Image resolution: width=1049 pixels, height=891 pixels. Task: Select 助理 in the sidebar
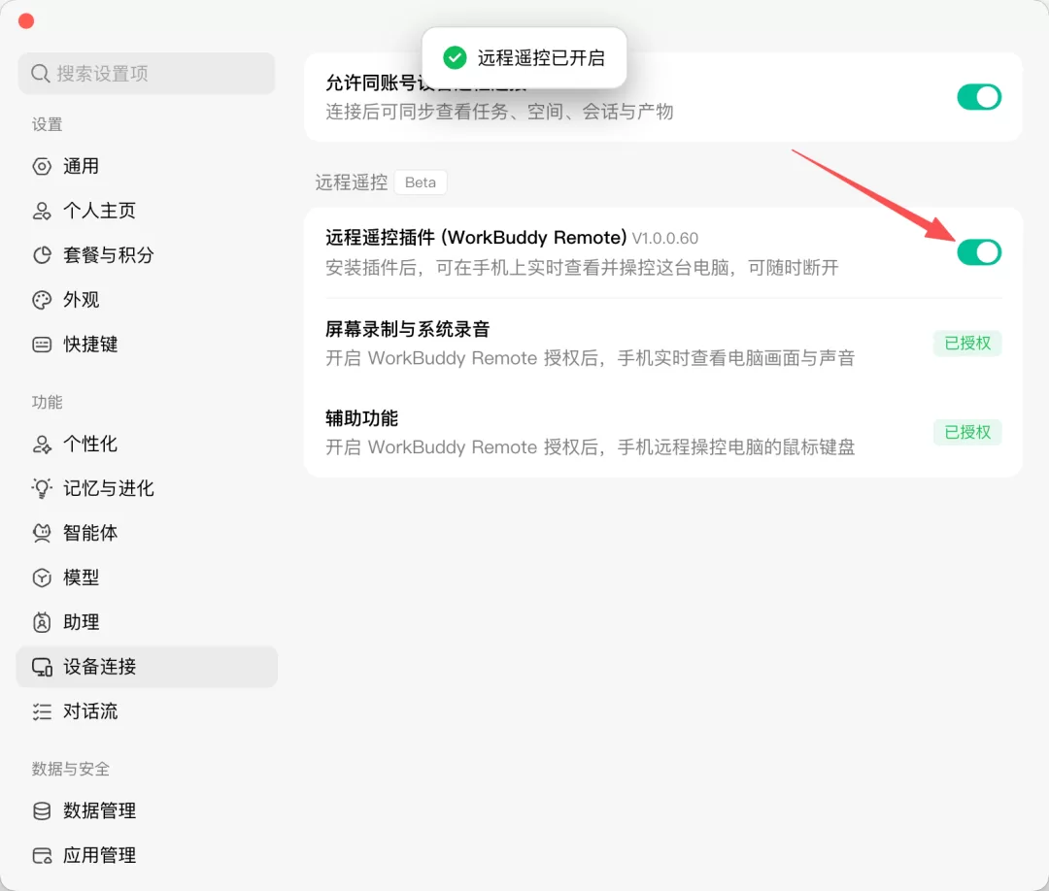click(x=147, y=622)
